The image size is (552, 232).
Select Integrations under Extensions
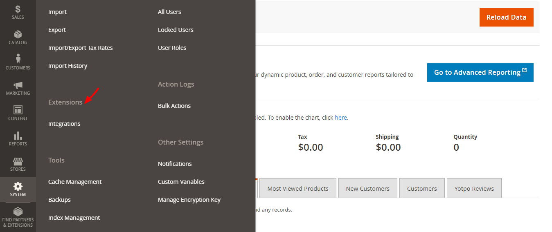pyautogui.click(x=64, y=124)
